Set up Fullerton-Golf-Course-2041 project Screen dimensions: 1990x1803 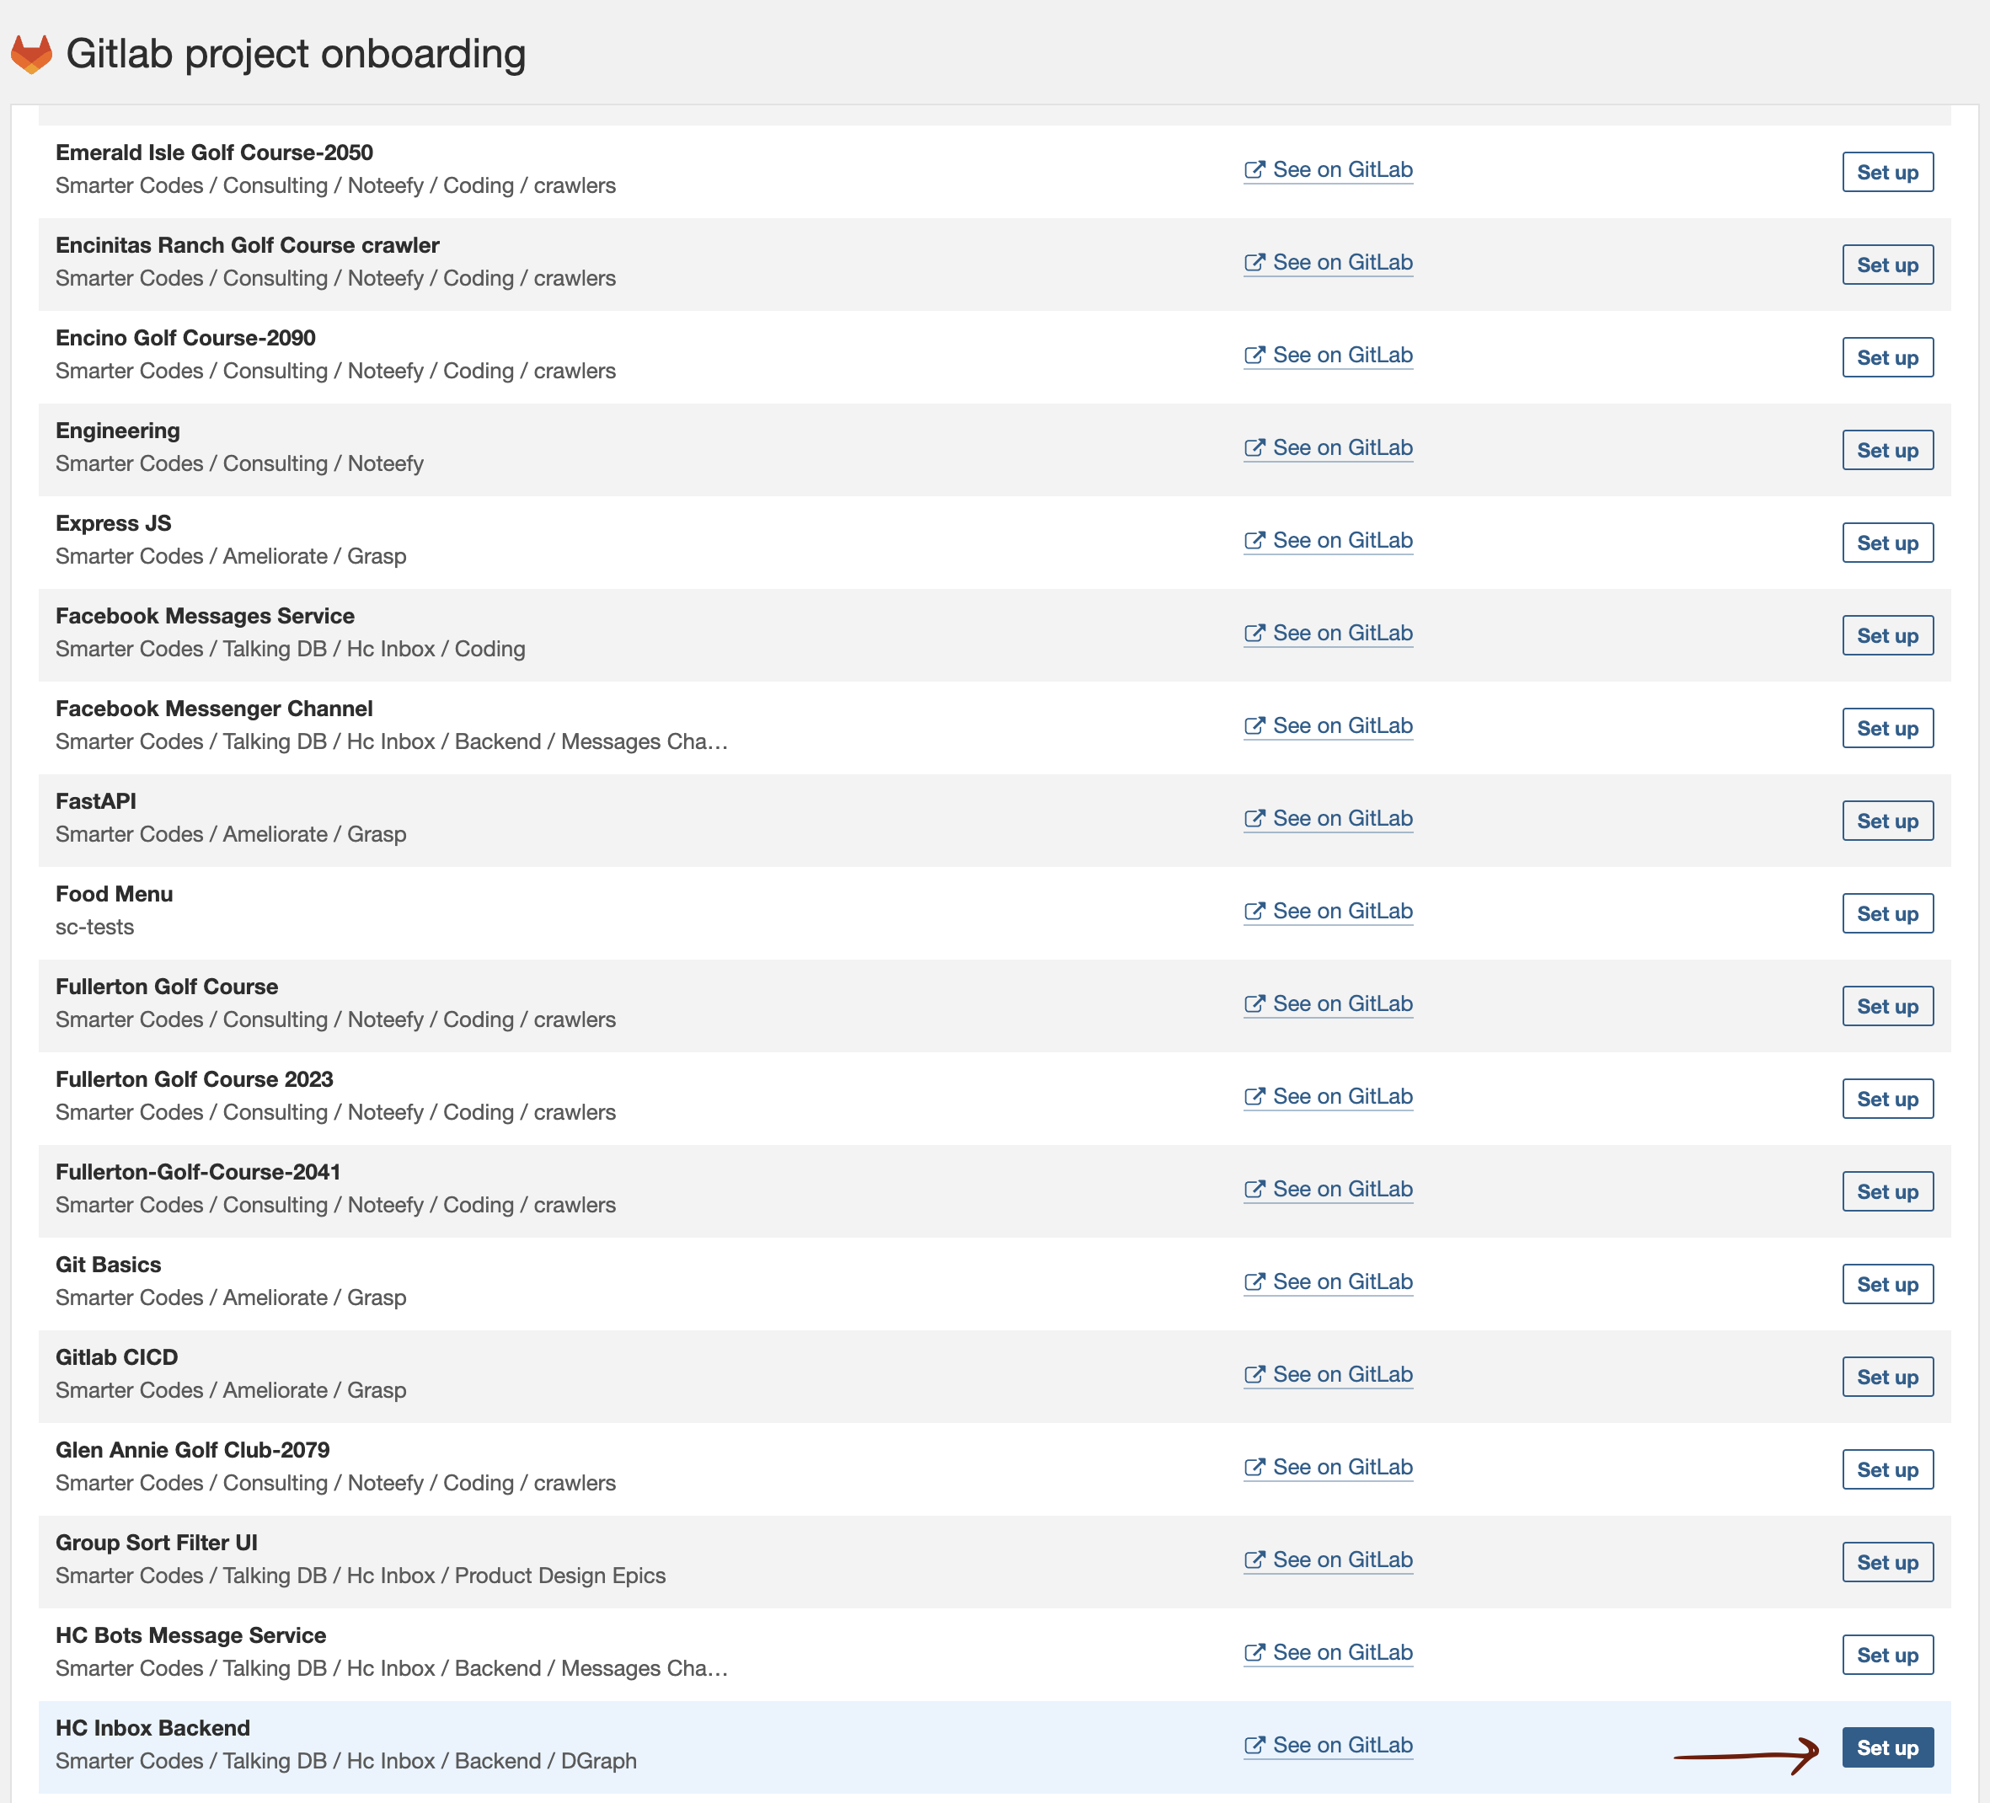point(1886,1192)
